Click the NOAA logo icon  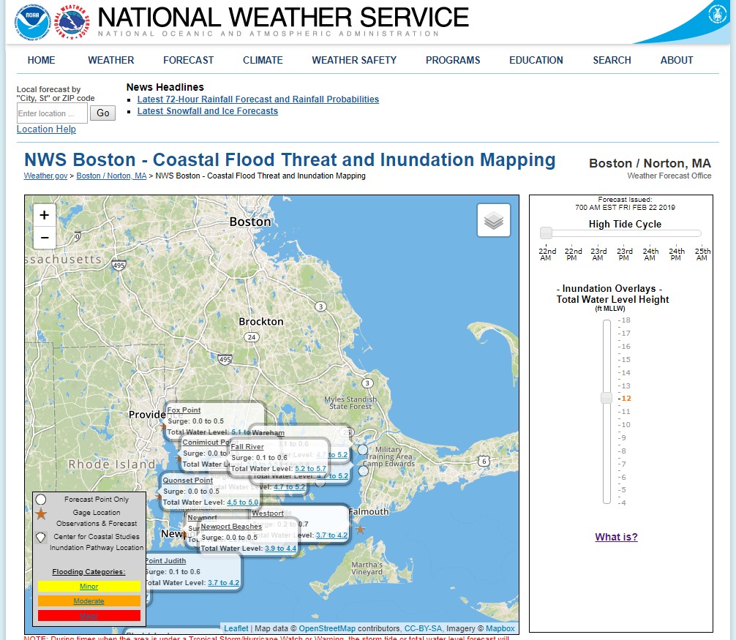tap(32, 21)
